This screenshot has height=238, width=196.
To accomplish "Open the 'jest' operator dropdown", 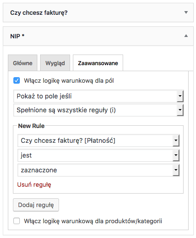I will pos(99,155).
